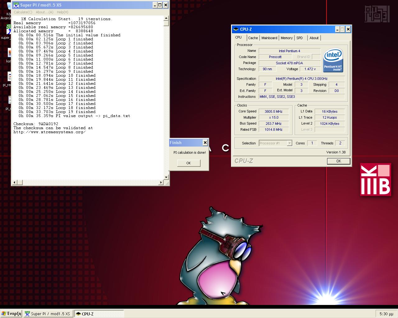The image size is (398, 318).
Task: Click the Voltage value 1.472 v
Action: (310, 69)
